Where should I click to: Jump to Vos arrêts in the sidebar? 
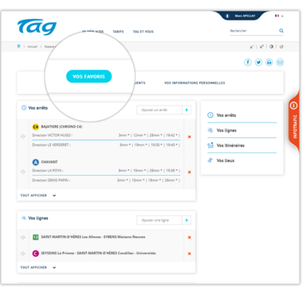coord(226,115)
